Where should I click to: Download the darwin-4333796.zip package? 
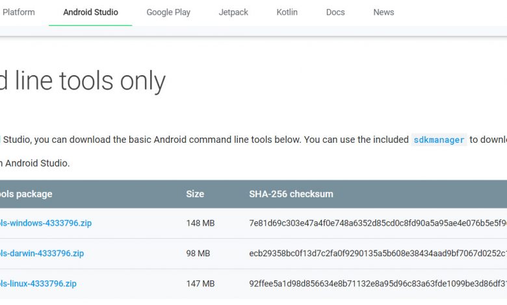(42, 253)
